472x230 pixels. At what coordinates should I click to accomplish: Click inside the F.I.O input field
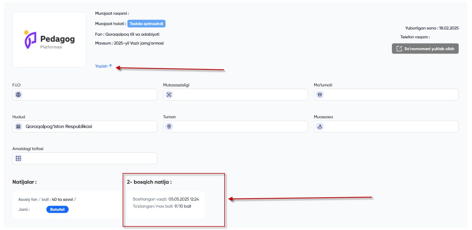(85, 95)
